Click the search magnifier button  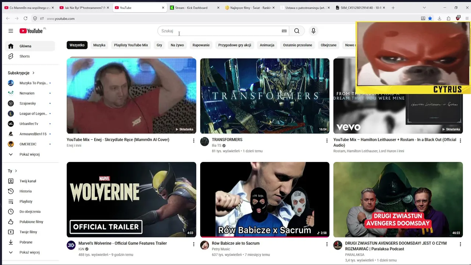click(297, 31)
